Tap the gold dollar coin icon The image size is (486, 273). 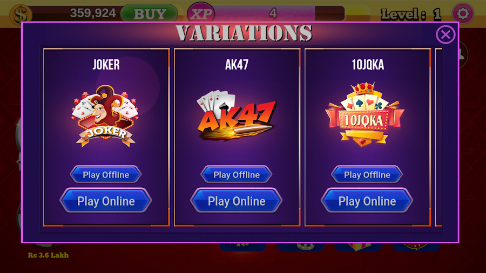pyautogui.click(x=21, y=14)
